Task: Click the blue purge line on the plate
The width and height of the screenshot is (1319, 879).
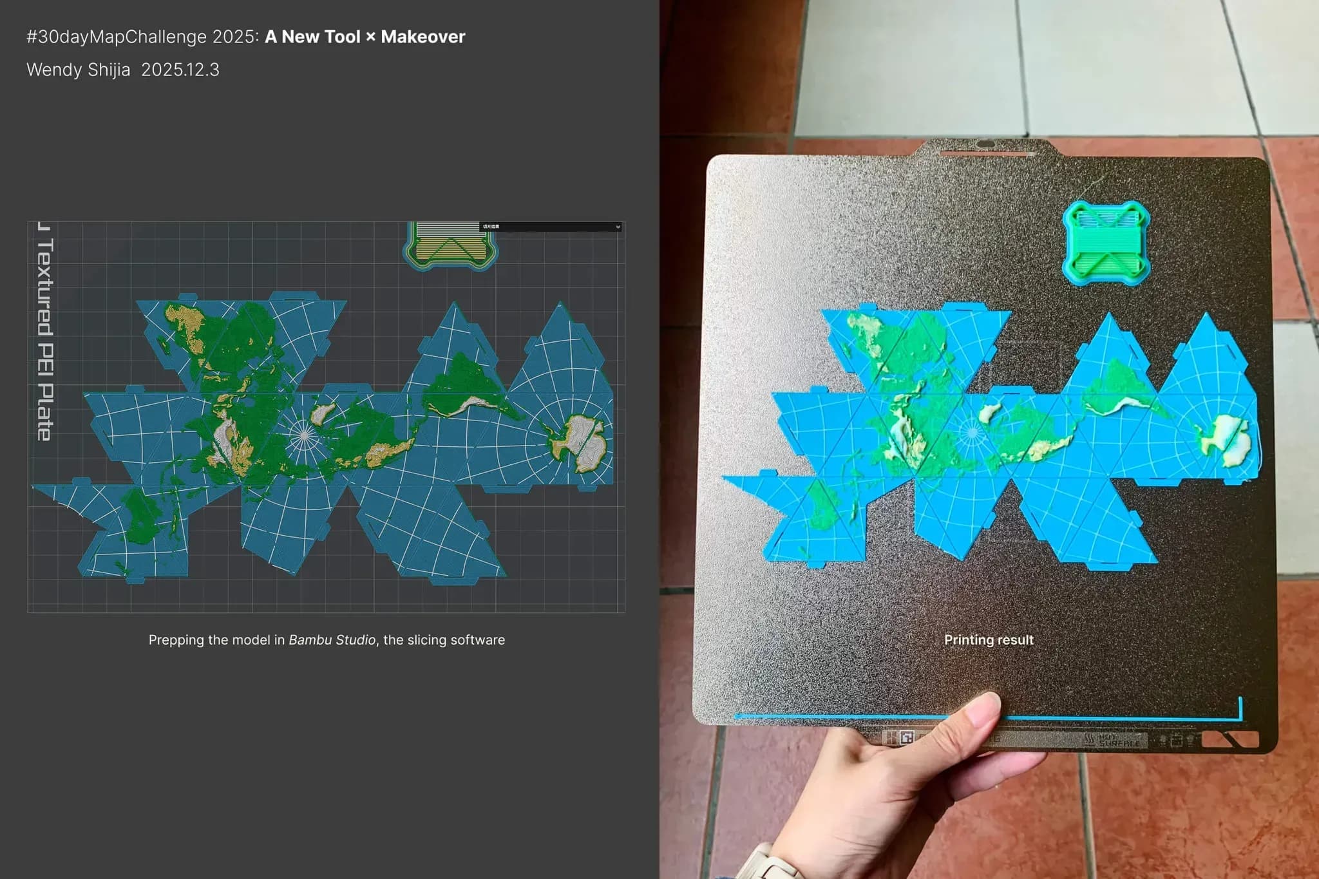Action: pos(837,716)
